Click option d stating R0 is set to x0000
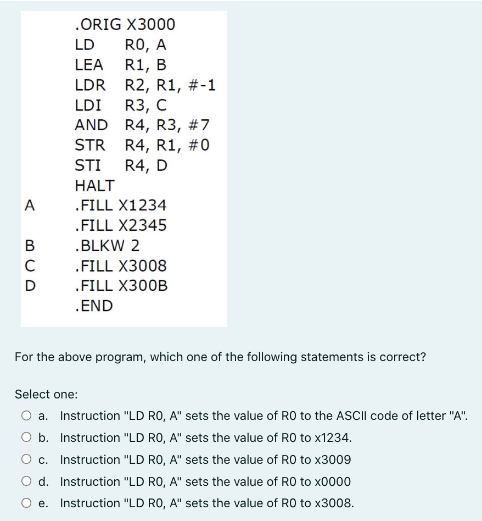The width and height of the screenshot is (482, 521). point(209,482)
